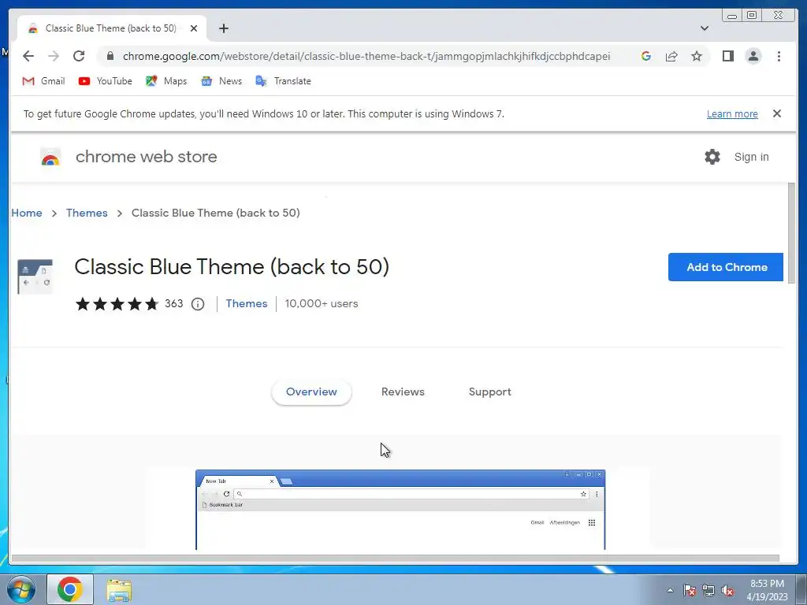The width and height of the screenshot is (807, 605).
Task: Share this page using the share icon
Action: click(671, 56)
